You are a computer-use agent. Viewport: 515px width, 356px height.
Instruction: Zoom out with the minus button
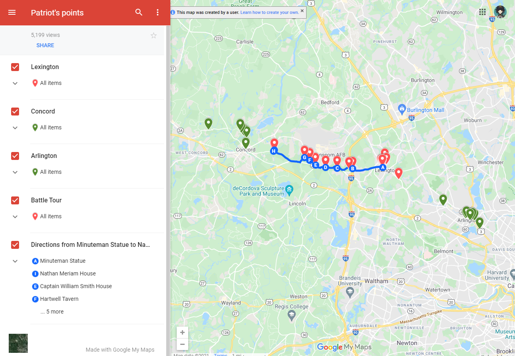pos(182,344)
